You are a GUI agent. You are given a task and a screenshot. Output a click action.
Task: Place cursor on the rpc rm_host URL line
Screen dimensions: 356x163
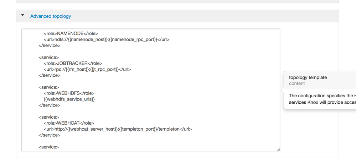point(87,69)
